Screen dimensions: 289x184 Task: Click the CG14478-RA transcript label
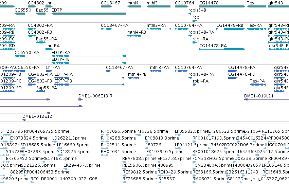tap(213, 46)
